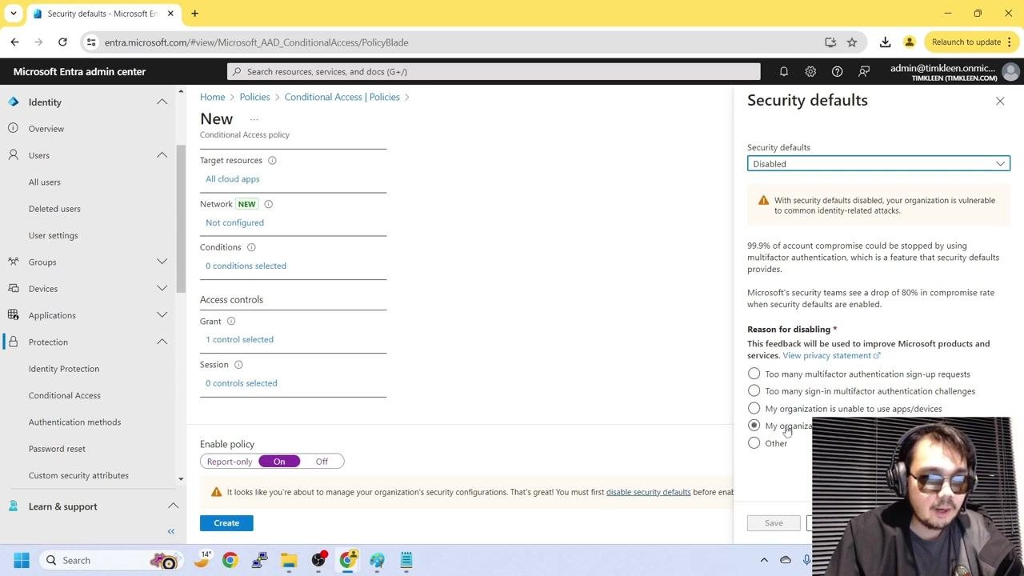Click the info icon beside Network
The image size is (1024, 576).
(268, 204)
